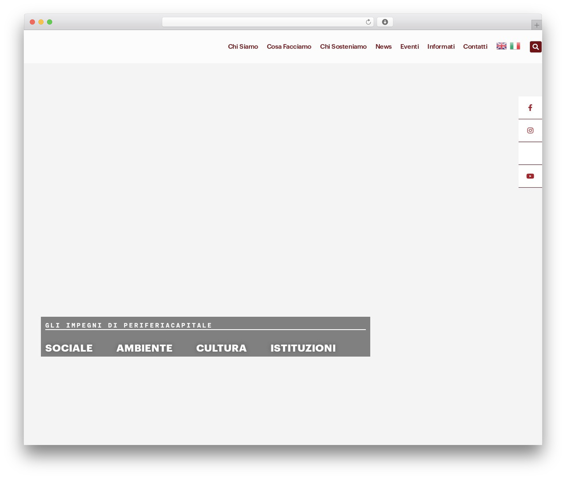The width and height of the screenshot is (566, 479).
Task: Select the ISTITUZIONI commitment link
Action: pos(303,348)
